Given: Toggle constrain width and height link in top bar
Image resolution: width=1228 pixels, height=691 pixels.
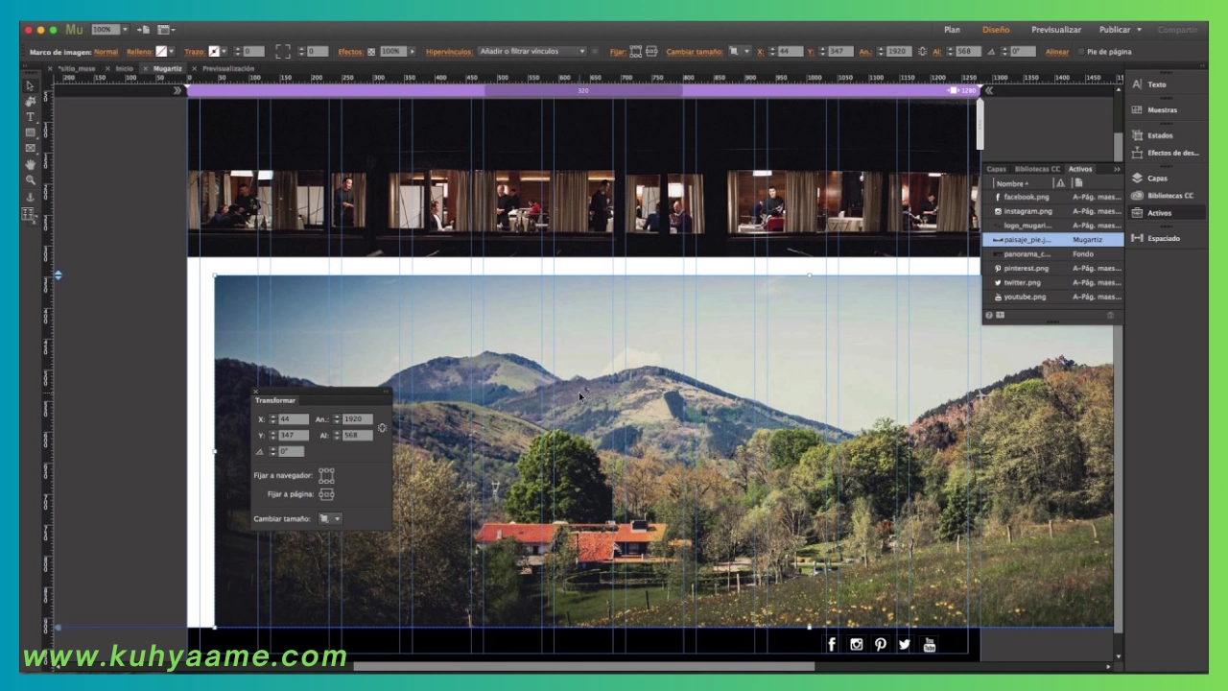Looking at the screenshot, I should (922, 51).
